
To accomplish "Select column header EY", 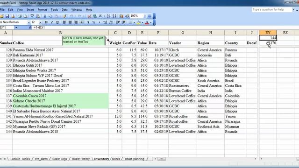I will pyautogui.click(x=268, y=33).
